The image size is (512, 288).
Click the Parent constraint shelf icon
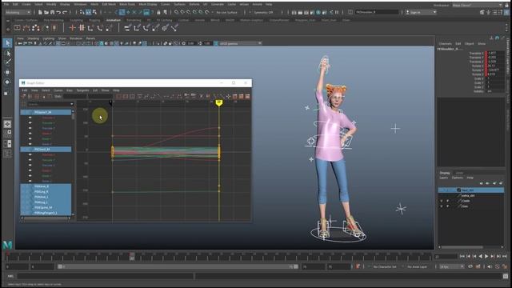[127, 28]
